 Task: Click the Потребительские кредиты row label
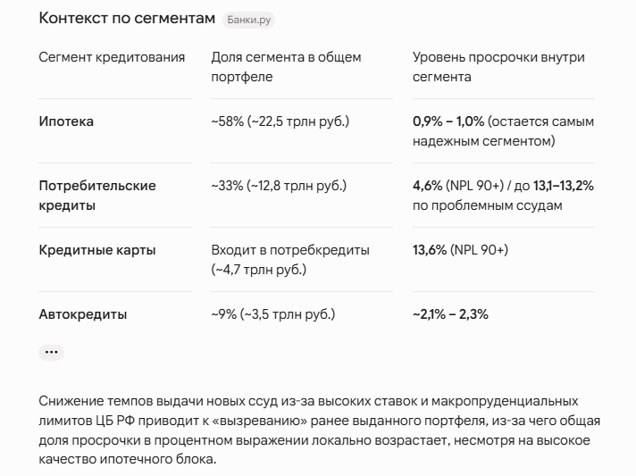(x=97, y=196)
